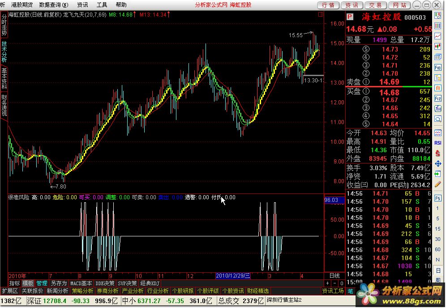Click the F12 icon in right toolbar
Screen dimensions: 446x308
pyautogui.click(x=438, y=98)
